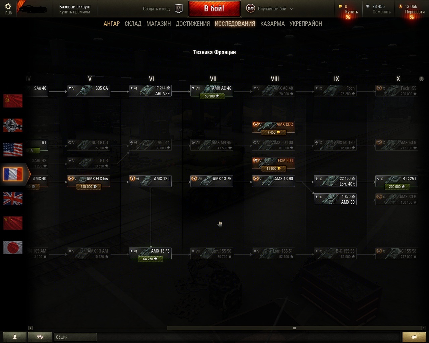
Task: Select the Germany nation flag
Action: click(x=13, y=125)
